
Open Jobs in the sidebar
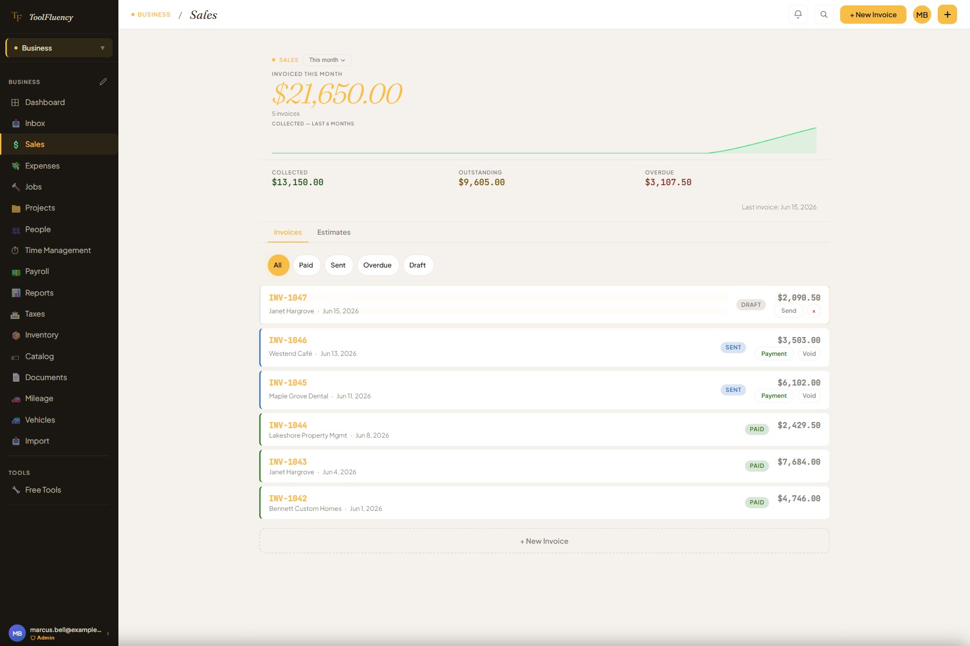point(59,187)
